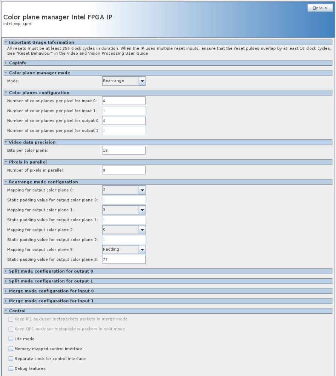Screen dimensions: 336x376
Task: Enable Memory mapped control interface checkbox
Action: pos(11,349)
